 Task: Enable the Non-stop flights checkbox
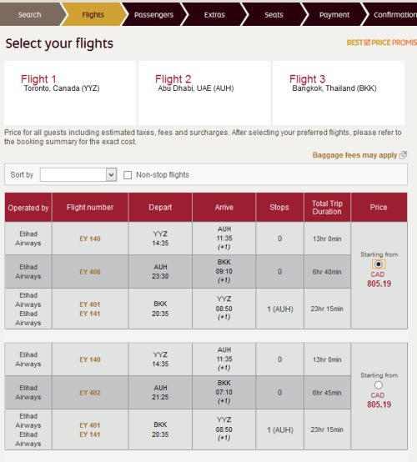(x=128, y=175)
